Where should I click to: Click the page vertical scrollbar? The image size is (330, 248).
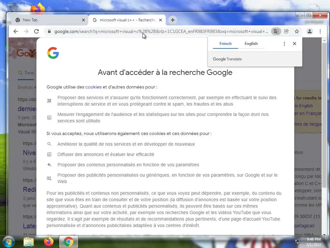[x=324, y=115]
